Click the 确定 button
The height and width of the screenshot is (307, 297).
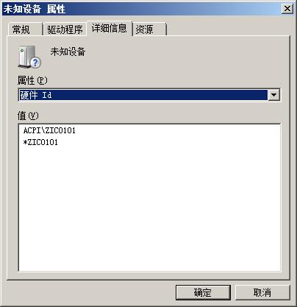[x=203, y=292]
